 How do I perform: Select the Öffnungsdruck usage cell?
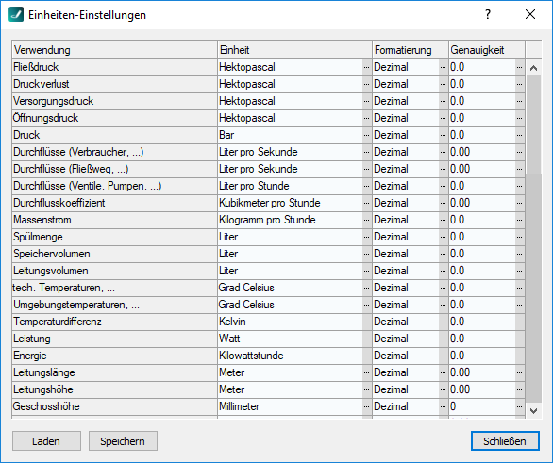pos(114,118)
